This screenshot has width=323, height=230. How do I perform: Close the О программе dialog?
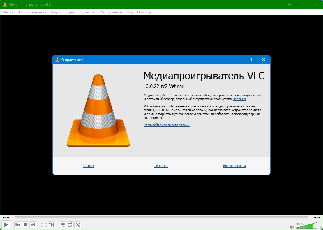(x=264, y=60)
